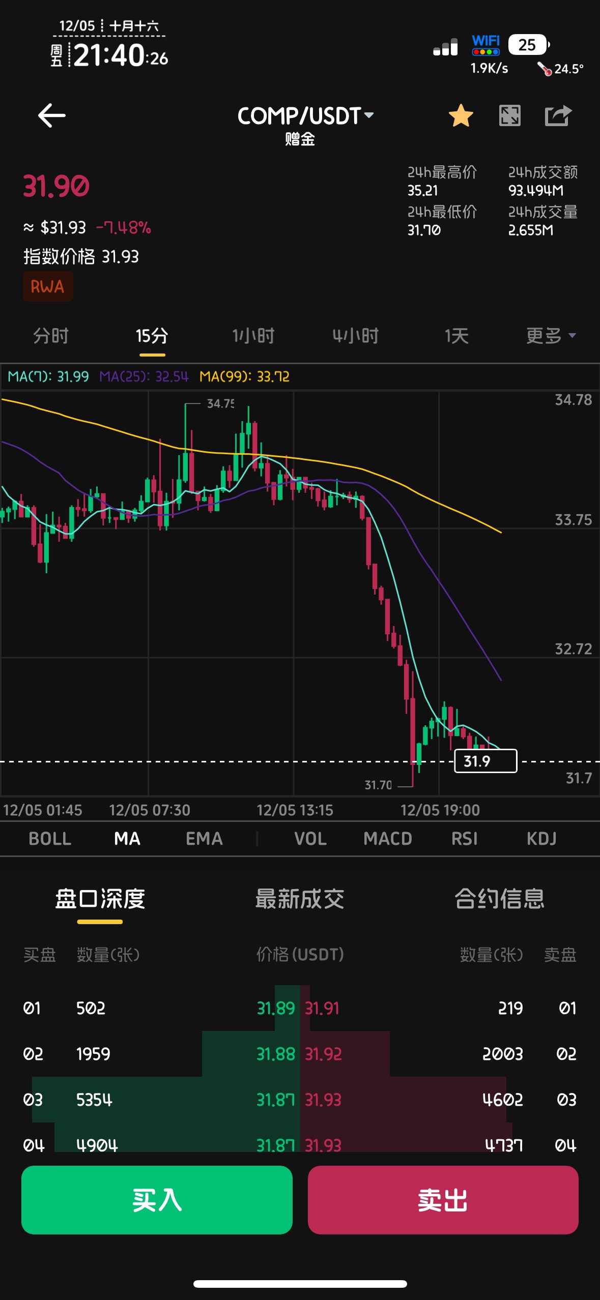This screenshot has height=1300, width=600.
Task: Open the COMP/USDT pair selector dropdown
Action: click(x=305, y=116)
